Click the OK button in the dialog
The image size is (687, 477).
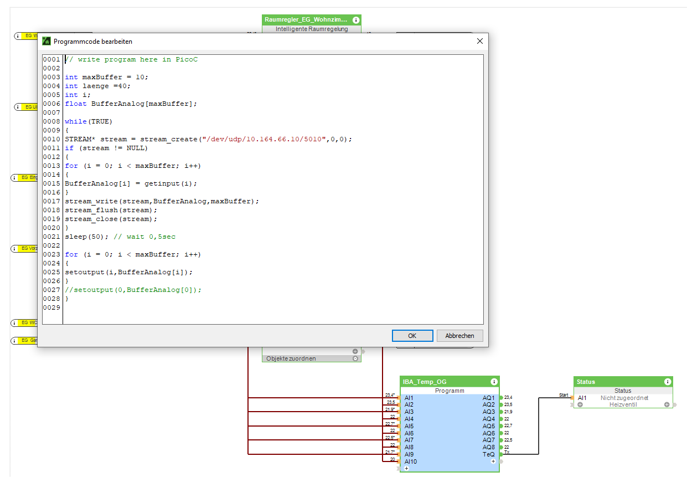coord(412,336)
